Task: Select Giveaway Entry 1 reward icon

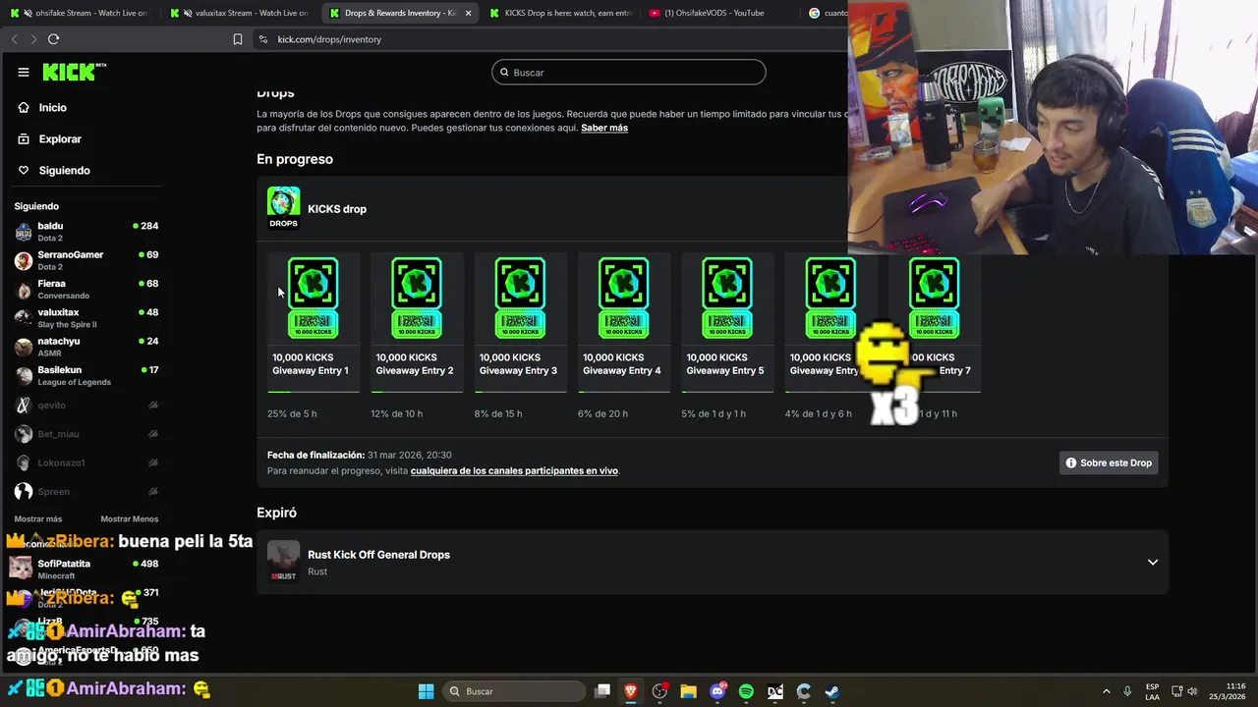Action: (314, 299)
